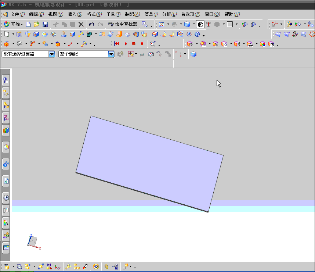
Task: Pause the simulation with the red pause icon
Action: click(x=142, y=44)
